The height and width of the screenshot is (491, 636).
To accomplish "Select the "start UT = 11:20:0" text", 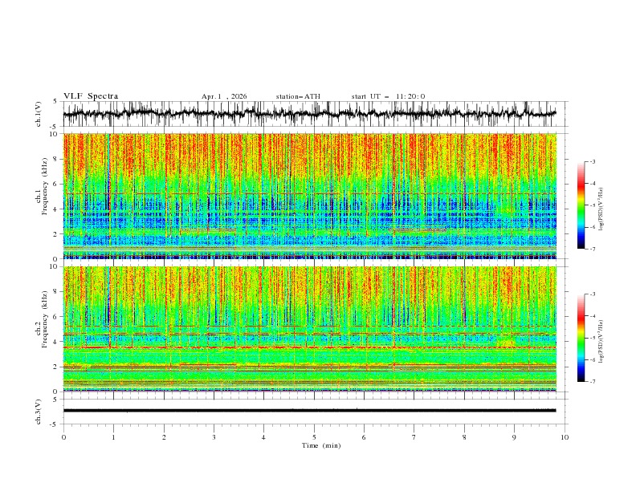I will point(388,96).
